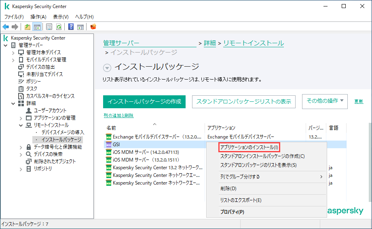Collapse the リモートインストール tree node
Viewport: 372px width, 229px height.
point(21,125)
